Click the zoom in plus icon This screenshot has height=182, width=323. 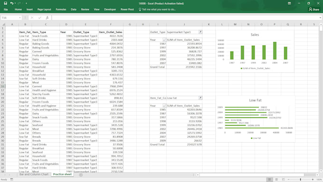click(313, 180)
